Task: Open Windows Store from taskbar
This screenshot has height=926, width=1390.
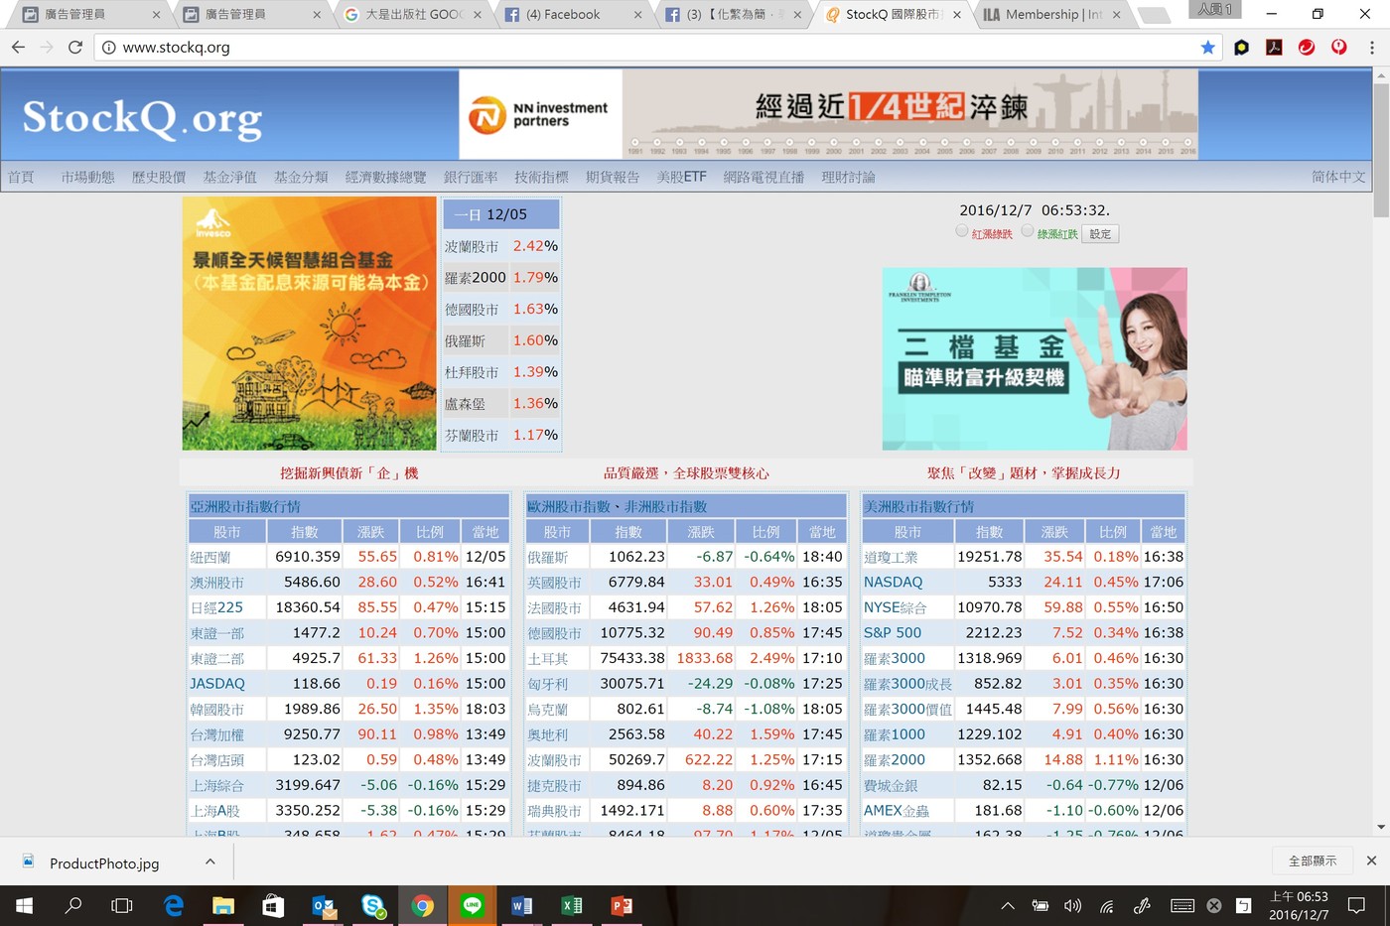Action: [x=273, y=905]
